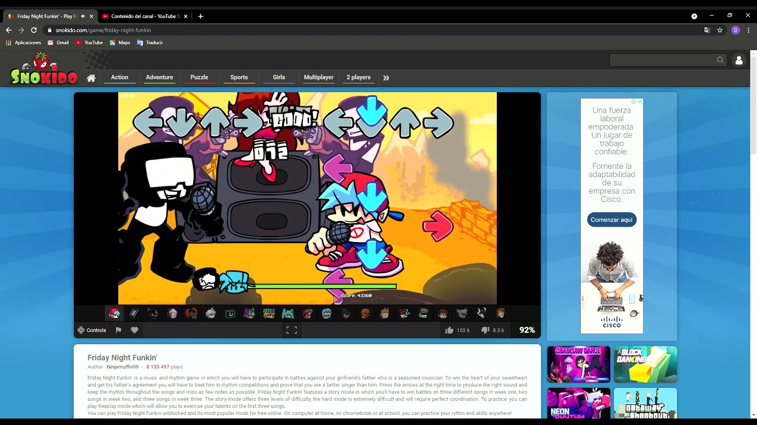Open the YouTube bookmark
This screenshot has width=757, height=425.
(x=89, y=42)
